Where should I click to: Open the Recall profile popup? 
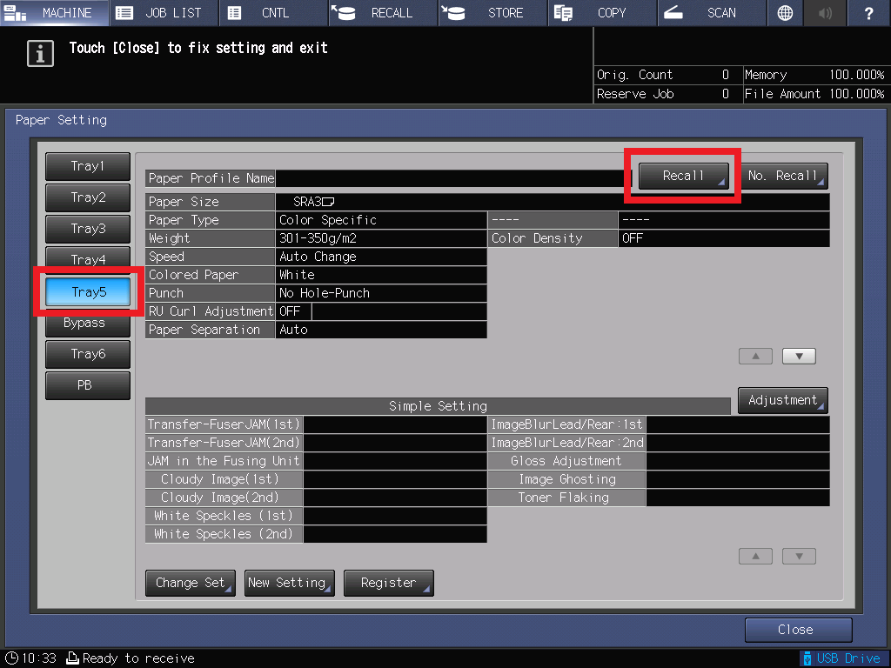tap(684, 176)
